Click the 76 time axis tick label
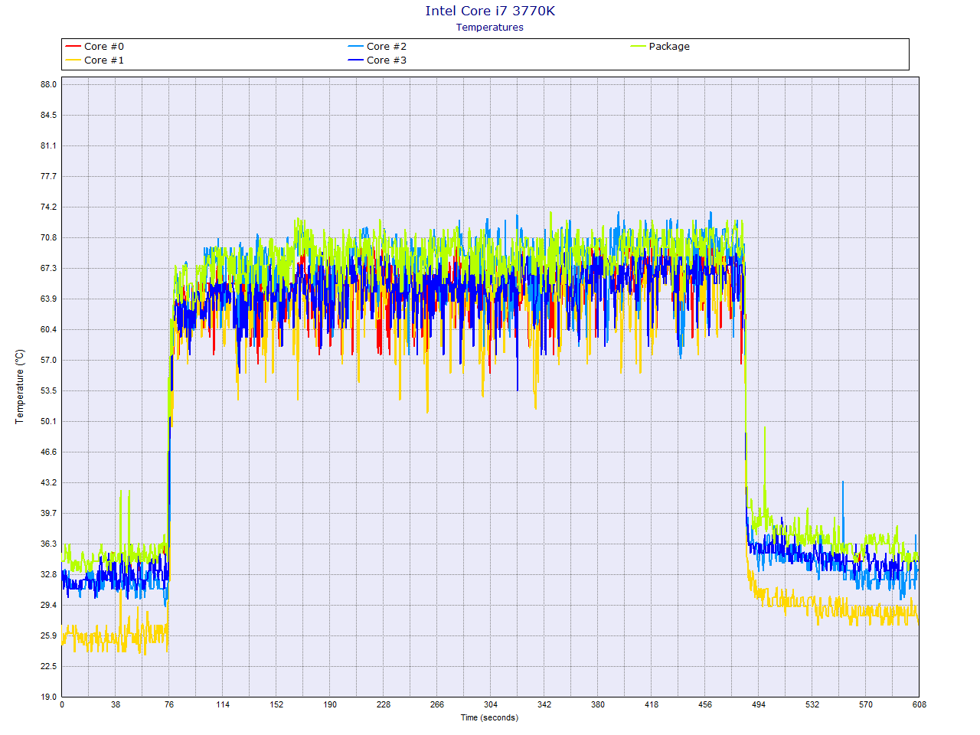The image size is (980, 735). [169, 705]
